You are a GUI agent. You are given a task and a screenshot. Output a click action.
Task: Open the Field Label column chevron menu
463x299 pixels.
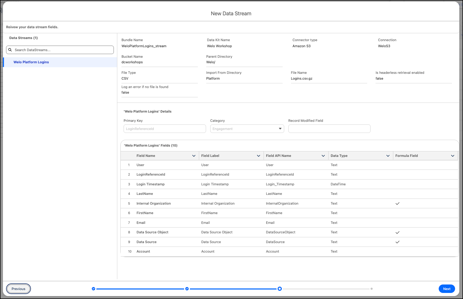pyautogui.click(x=259, y=156)
